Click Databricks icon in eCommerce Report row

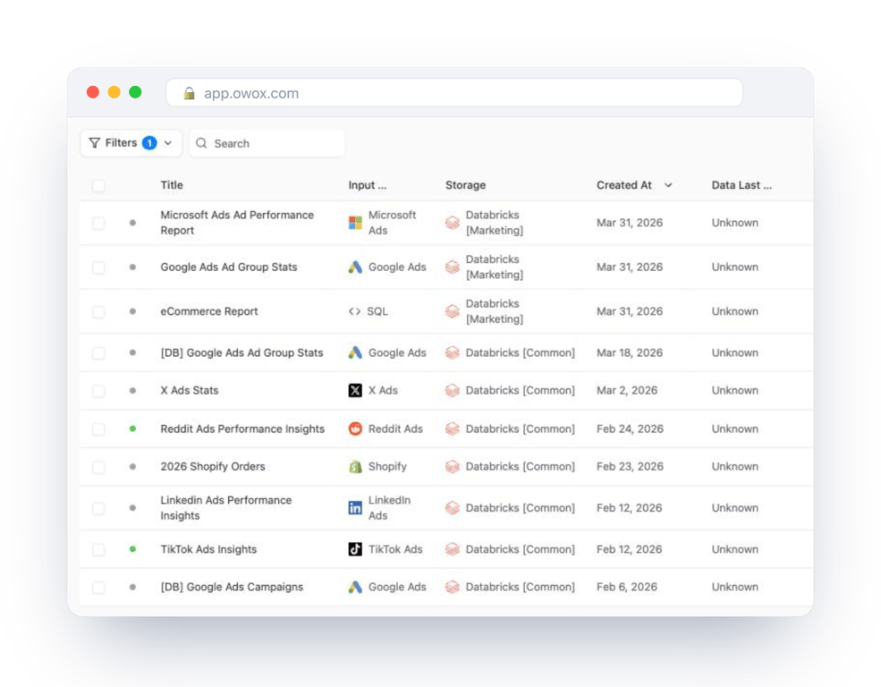pos(453,311)
